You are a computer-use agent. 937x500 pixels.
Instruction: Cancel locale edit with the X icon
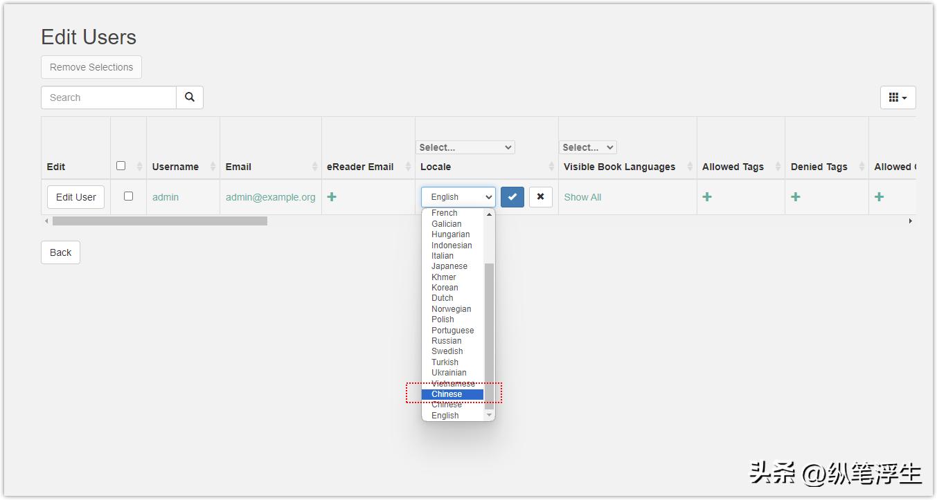pos(540,197)
